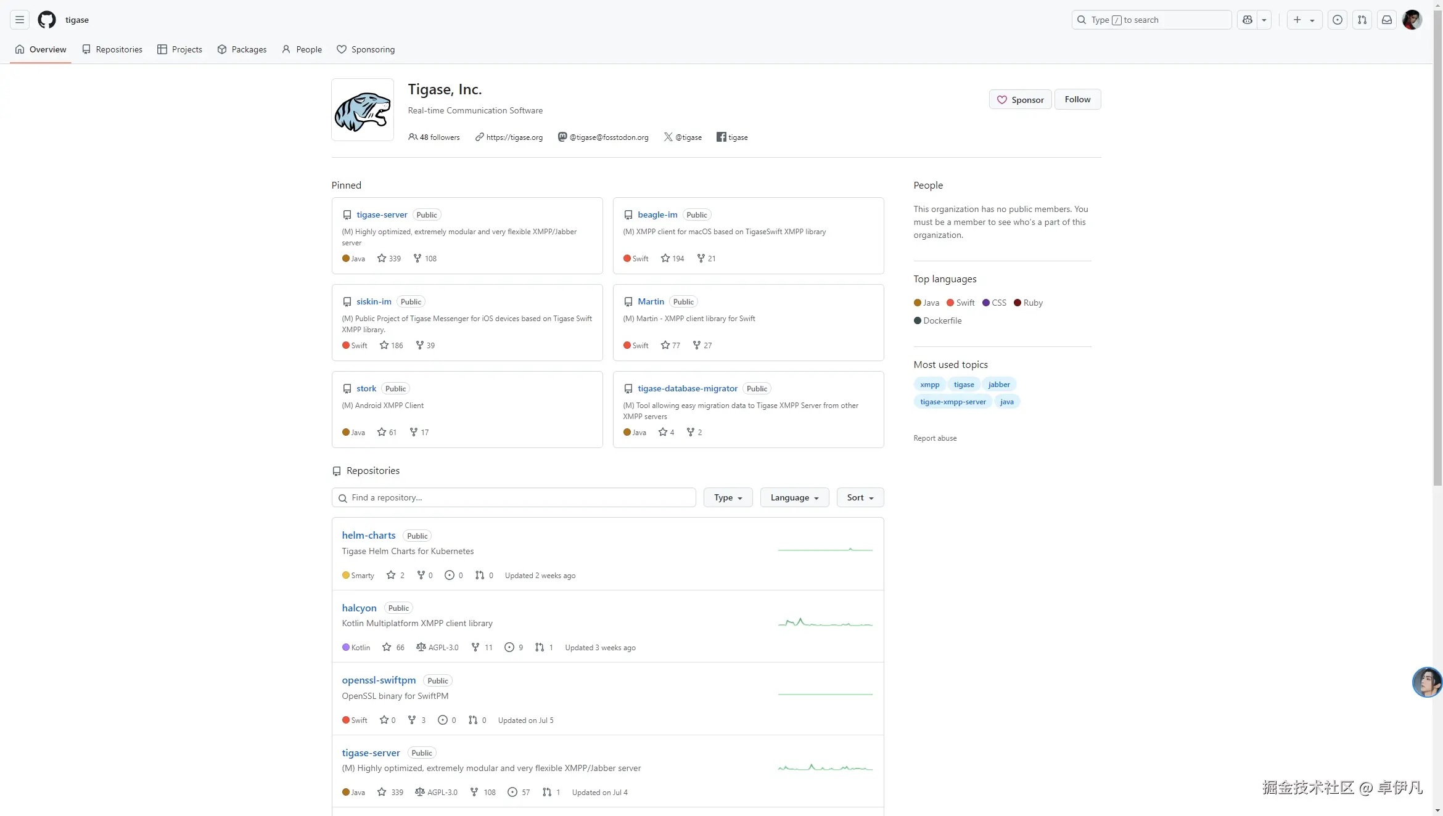Open the Language filter dropdown

[794, 497]
